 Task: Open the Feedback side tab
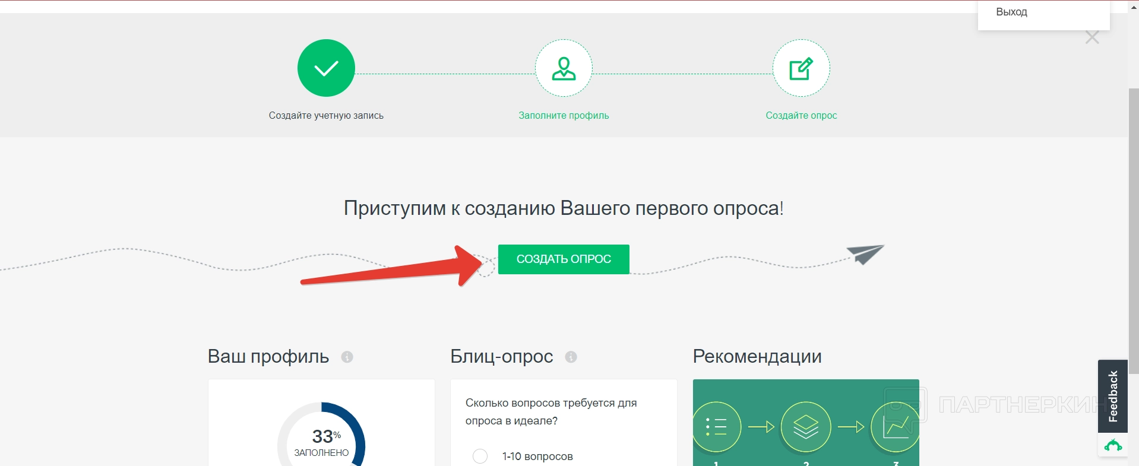(x=1113, y=396)
